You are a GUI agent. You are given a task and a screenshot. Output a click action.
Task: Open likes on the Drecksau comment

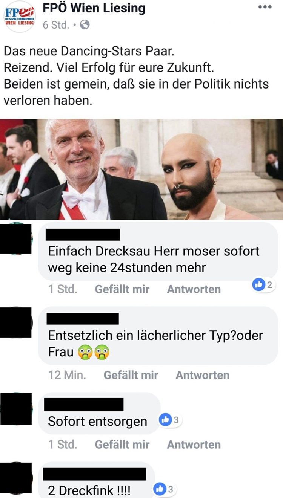click(264, 285)
